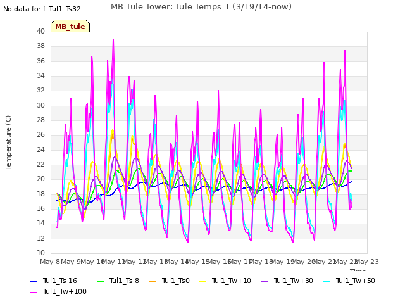Select the Tul1_Tw+100 legend entry
This screenshot has height=304, width=405.
click(x=58, y=292)
